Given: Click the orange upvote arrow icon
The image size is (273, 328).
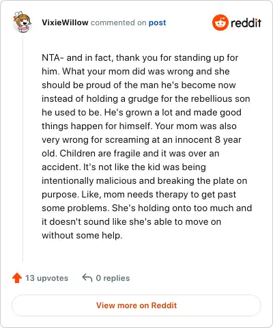Looking at the screenshot, I should pos(17,278).
